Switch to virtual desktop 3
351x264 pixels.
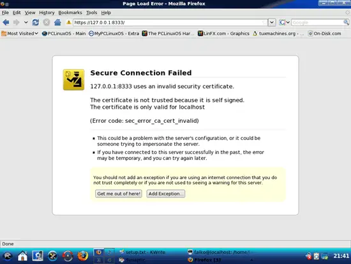coord(98,260)
